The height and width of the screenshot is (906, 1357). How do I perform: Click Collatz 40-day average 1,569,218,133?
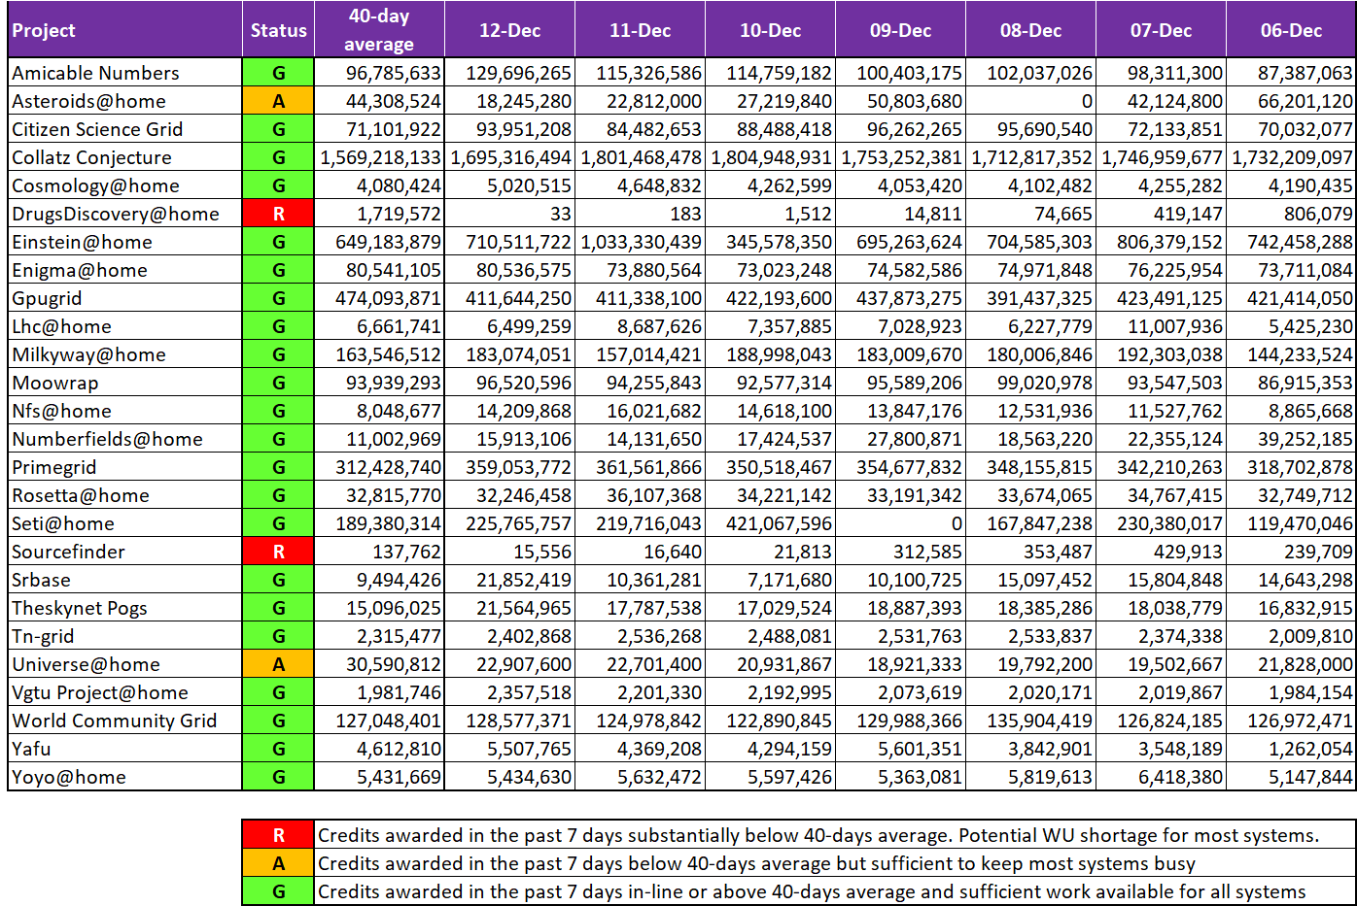tap(379, 157)
